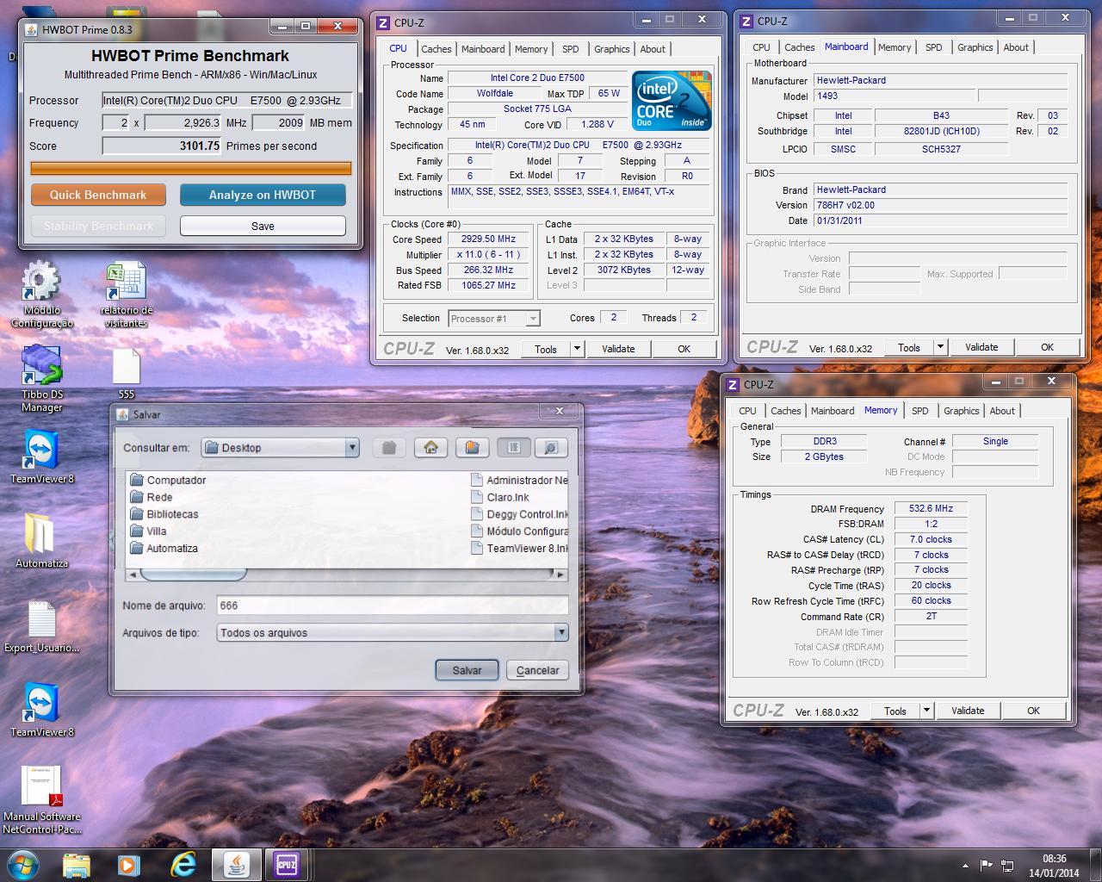Select the Claro.lnk file entry
Image resolution: width=1102 pixels, height=882 pixels.
500,497
